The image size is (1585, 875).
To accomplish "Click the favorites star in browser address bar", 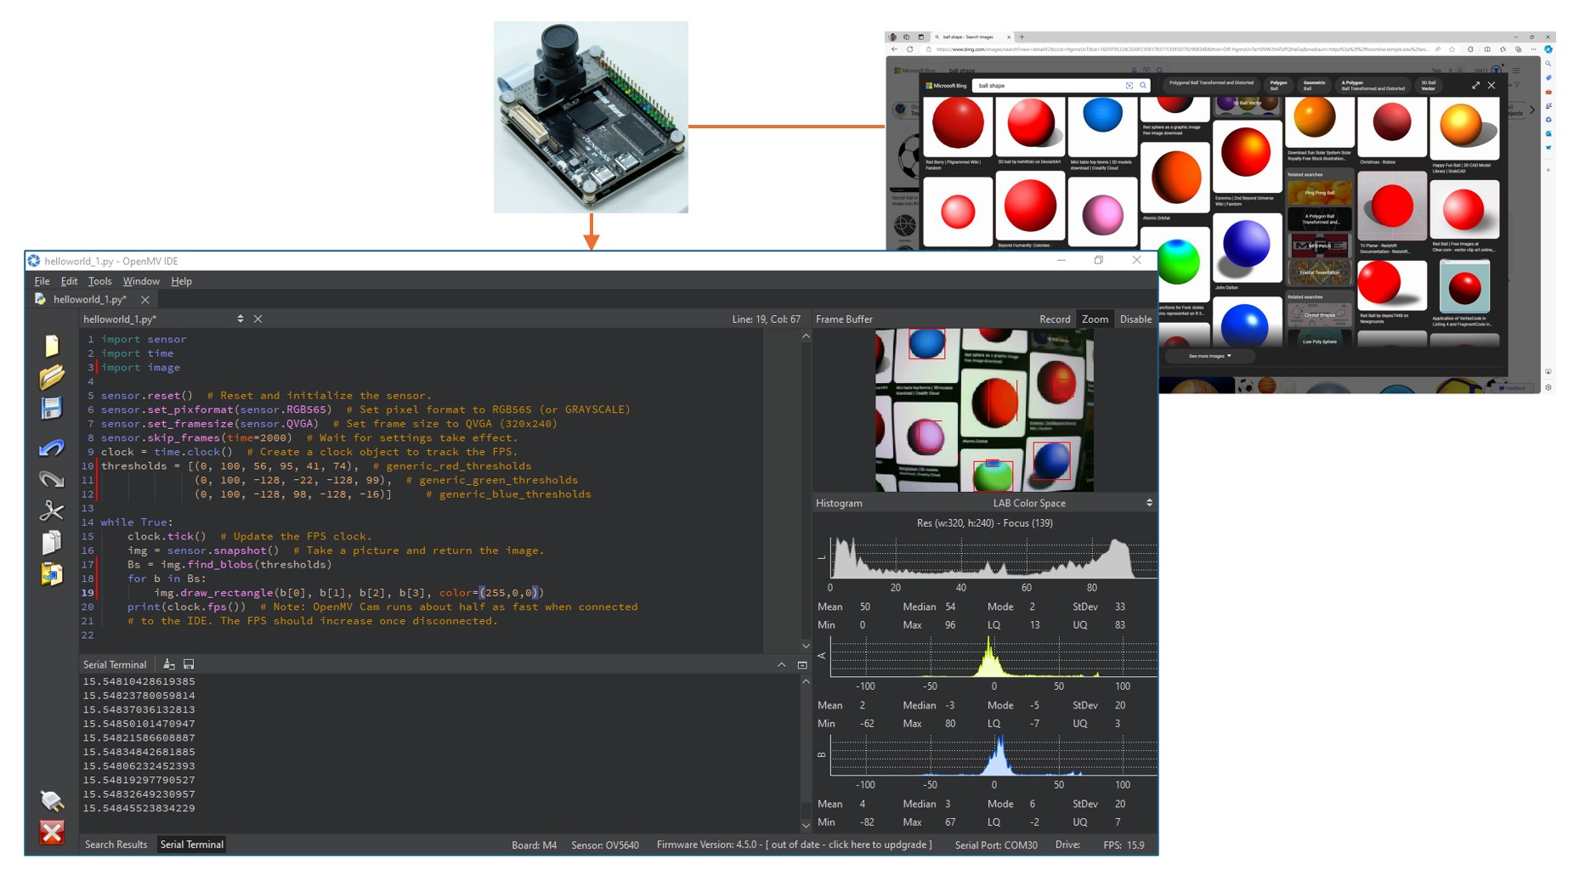I will tap(1452, 49).
